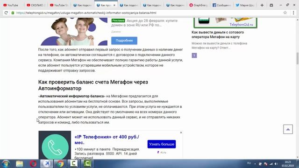Viewport: 299px width, 168px height.
Task: Close the active "Как пров" tab
Action: [x=114, y=5]
